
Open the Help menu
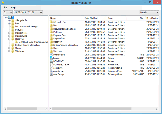[13, 8]
